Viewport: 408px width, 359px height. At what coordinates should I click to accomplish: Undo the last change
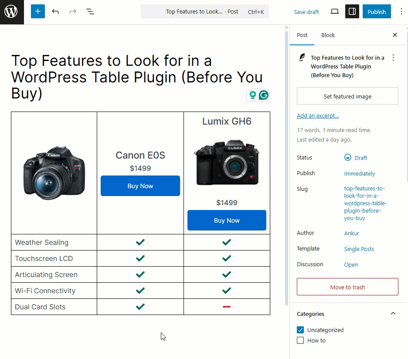pos(55,11)
